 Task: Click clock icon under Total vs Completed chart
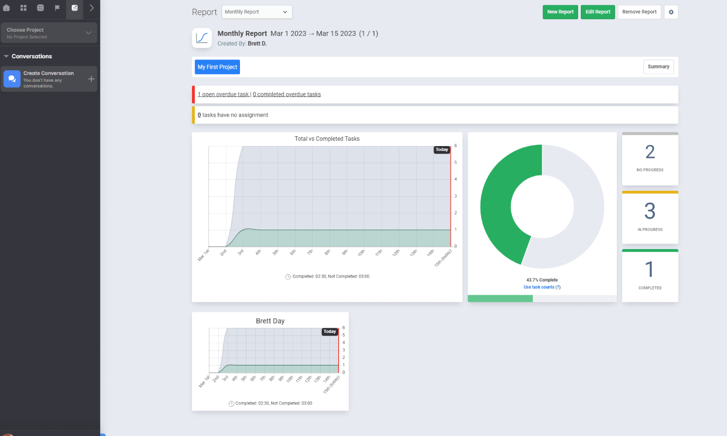click(x=288, y=277)
